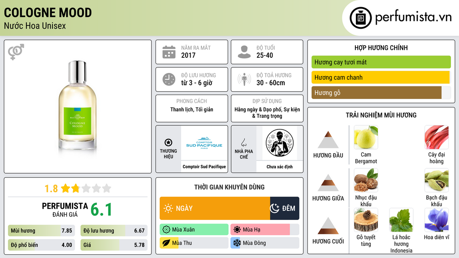Click the Hoa diên vĩ note image
The width and height of the screenshot is (459, 258).
tap(437, 220)
